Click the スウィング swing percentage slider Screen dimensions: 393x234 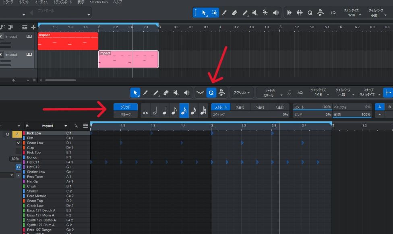pyautogui.click(x=250, y=115)
